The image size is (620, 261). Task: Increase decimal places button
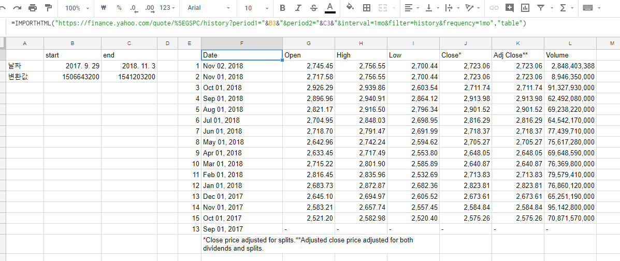[150, 8]
